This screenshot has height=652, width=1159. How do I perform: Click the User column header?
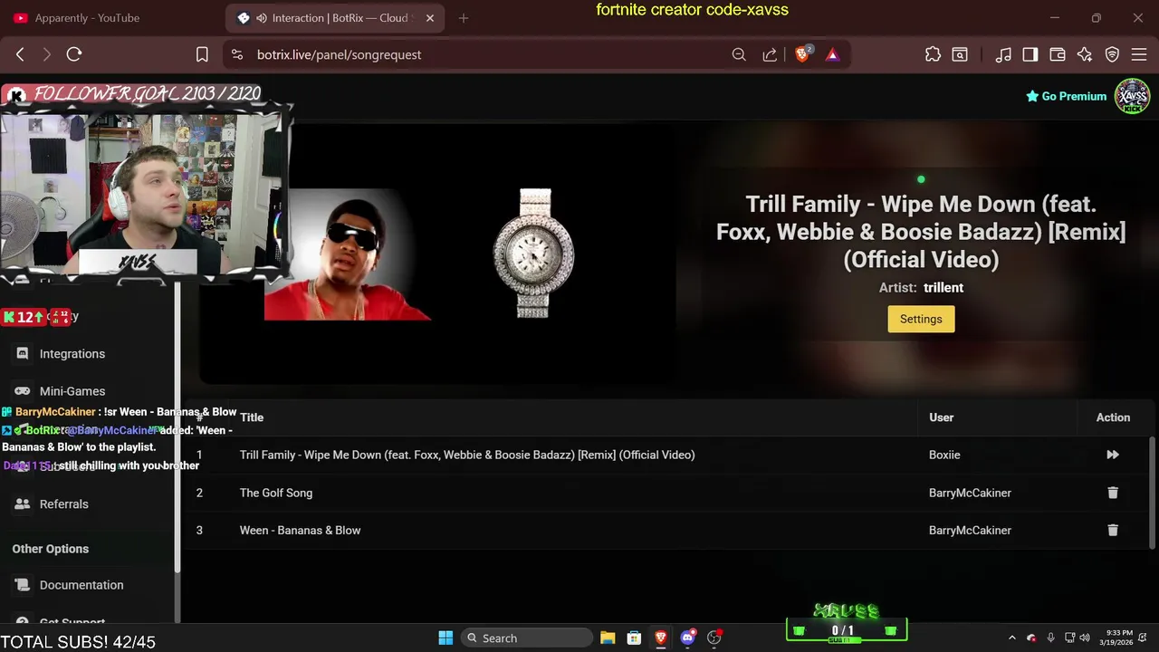click(x=941, y=417)
